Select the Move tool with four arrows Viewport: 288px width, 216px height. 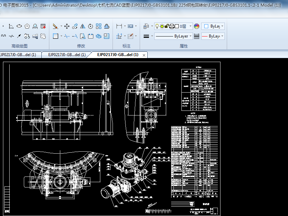(x=67, y=26)
